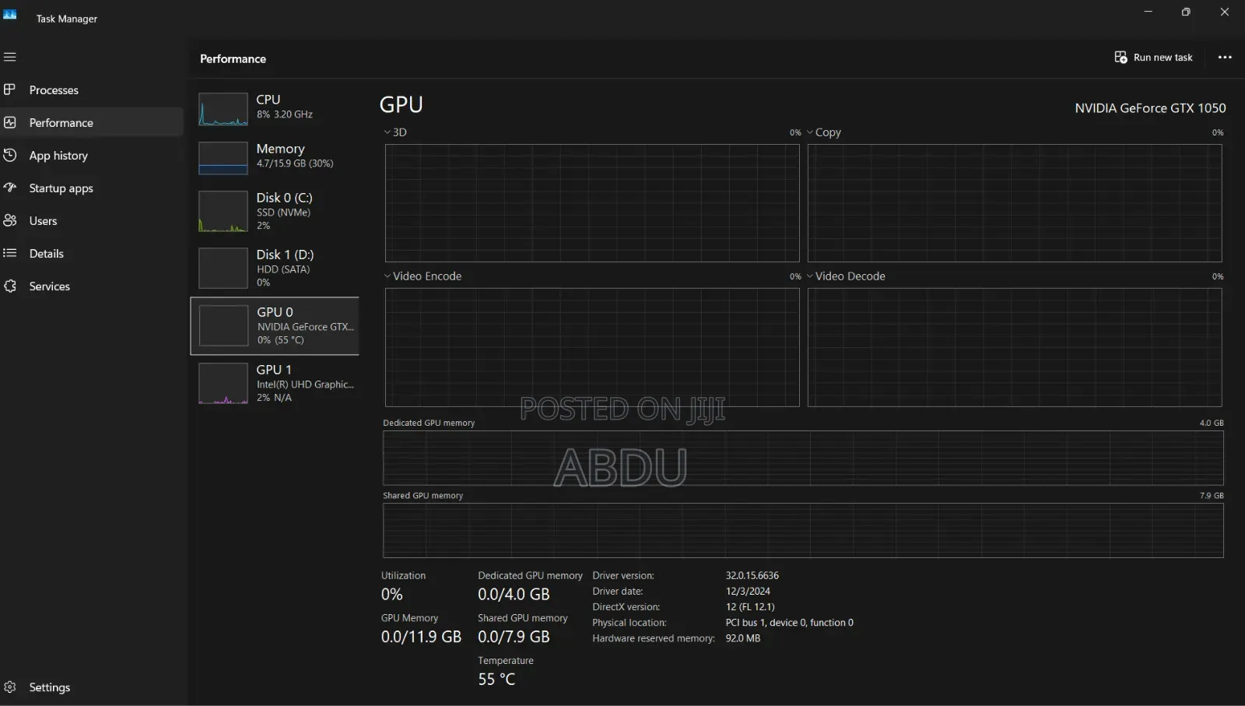Click the Processes grid icon

click(x=10, y=90)
